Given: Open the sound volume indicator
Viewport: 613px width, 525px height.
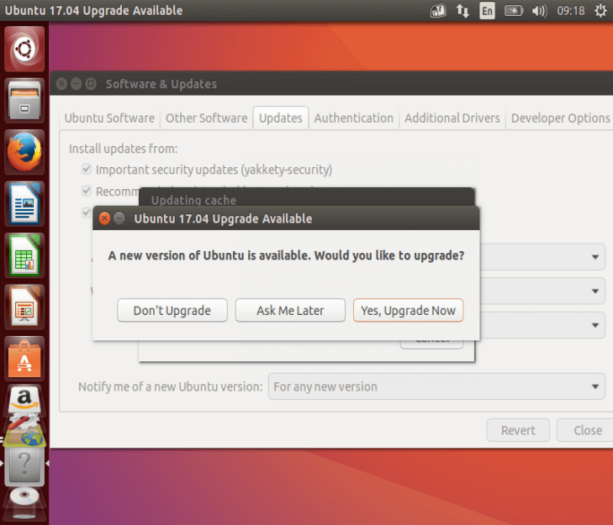Looking at the screenshot, I should [x=539, y=11].
